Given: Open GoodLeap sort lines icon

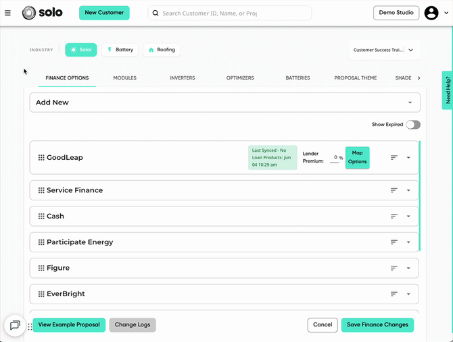Looking at the screenshot, I should pyautogui.click(x=394, y=158).
